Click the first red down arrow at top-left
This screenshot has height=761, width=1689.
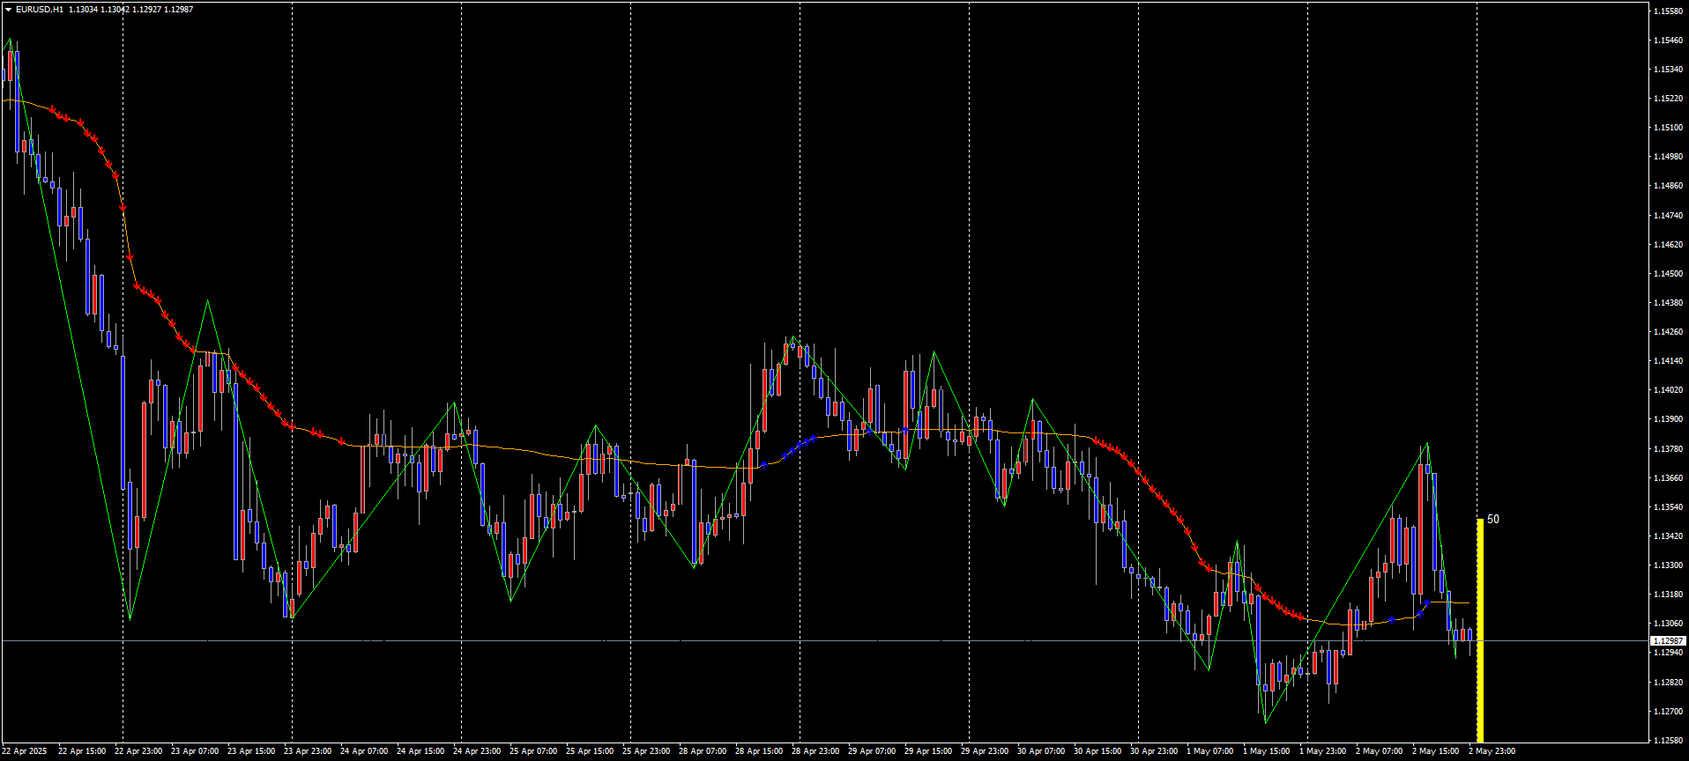point(54,110)
